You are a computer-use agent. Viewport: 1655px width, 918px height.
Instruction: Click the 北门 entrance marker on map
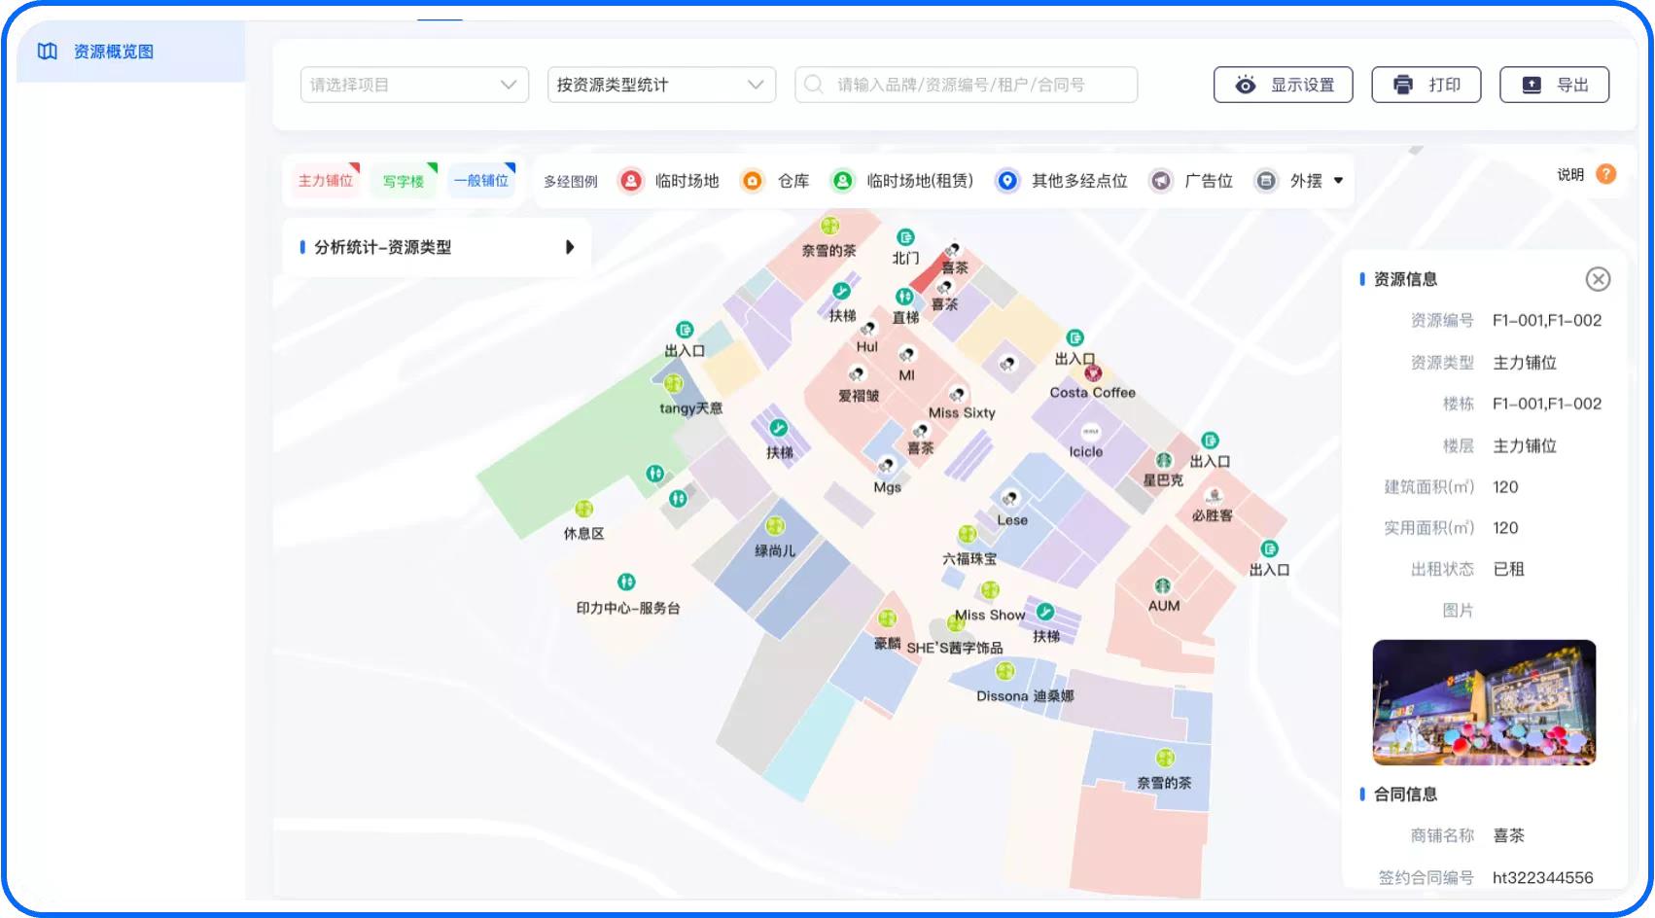[905, 237]
